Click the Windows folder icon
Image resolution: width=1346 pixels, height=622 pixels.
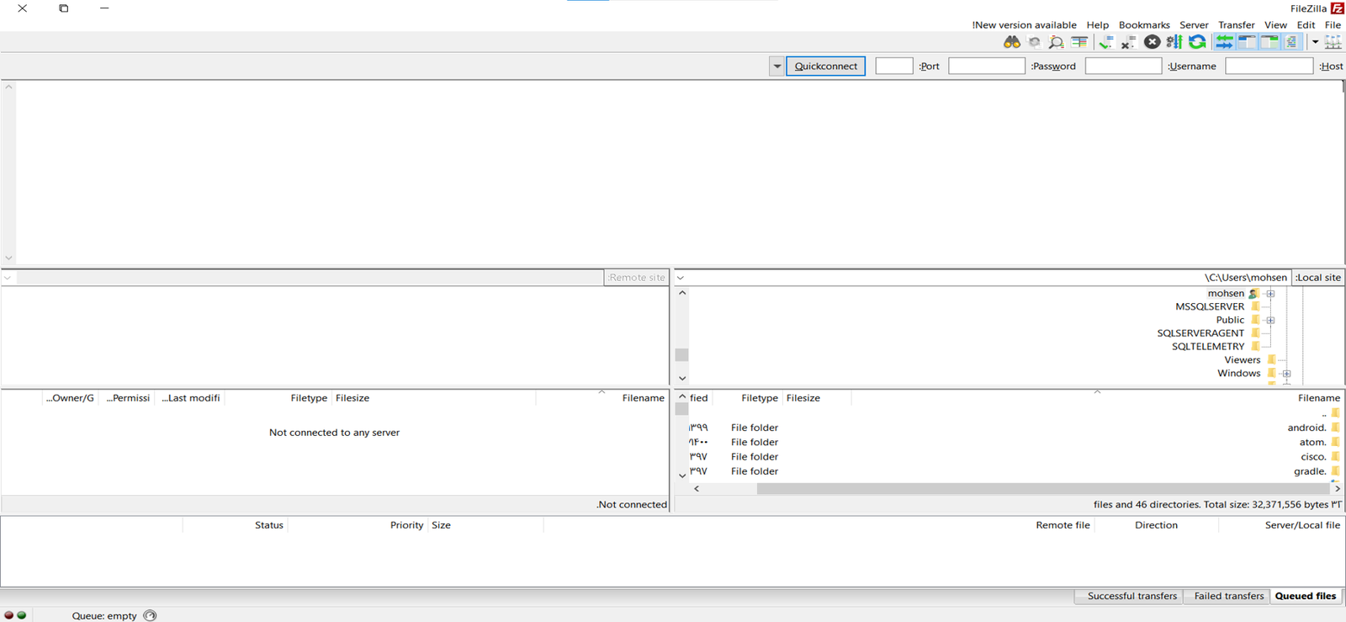[1271, 374]
